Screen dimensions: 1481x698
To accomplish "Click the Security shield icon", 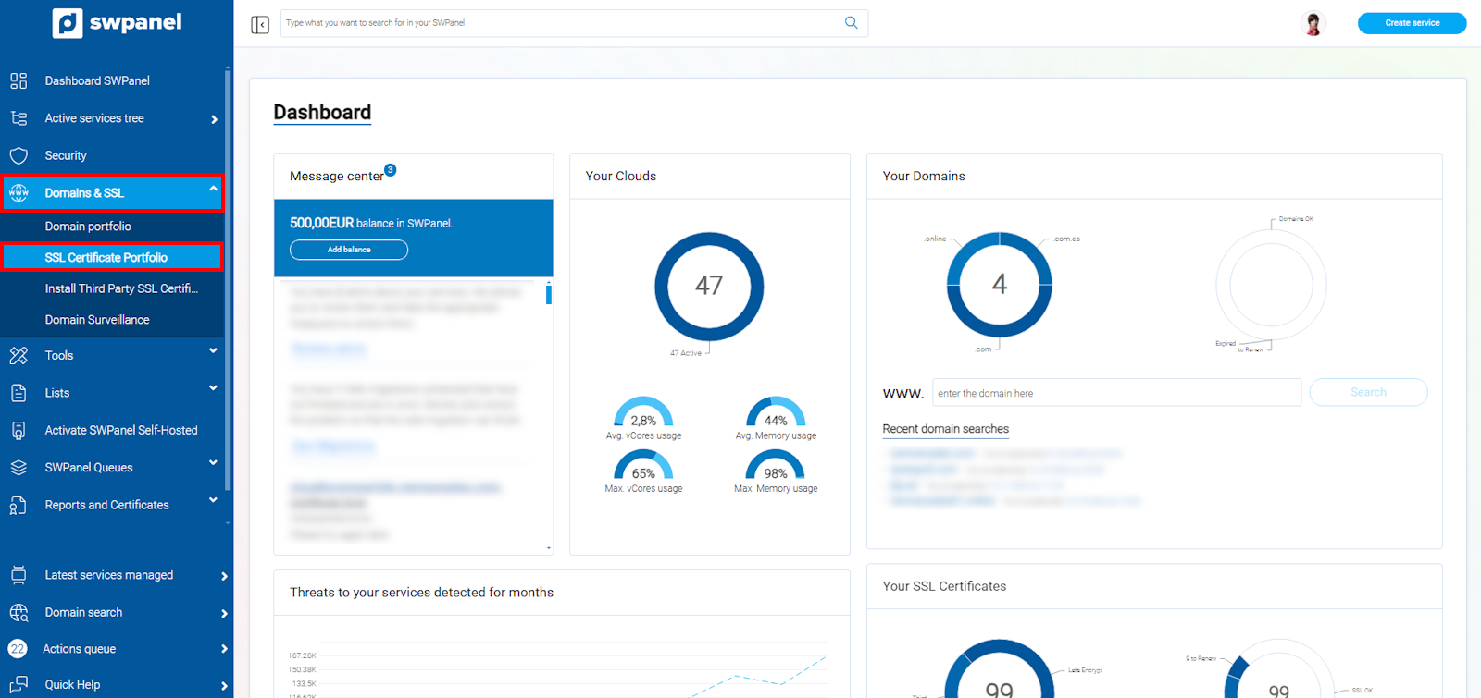I will (x=19, y=155).
